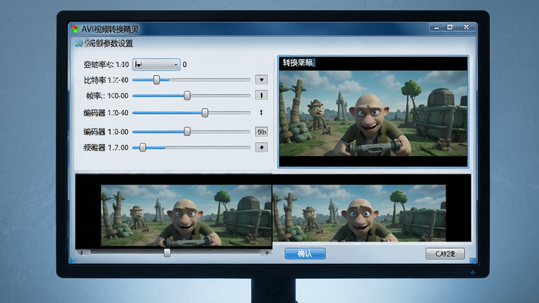Click the small icon right of first 编码器 slider
The height and width of the screenshot is (303, 539).
261,113
